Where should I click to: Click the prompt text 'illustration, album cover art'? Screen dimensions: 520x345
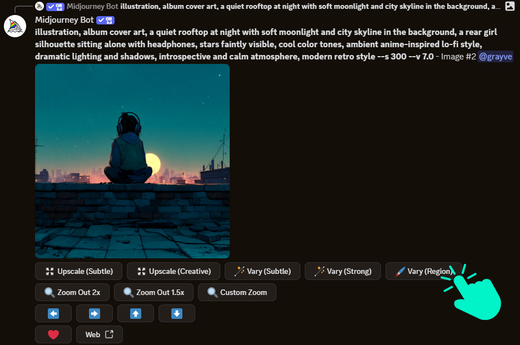click(x=91, y=32)
